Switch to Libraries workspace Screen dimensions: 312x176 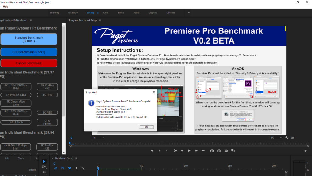(171, 13)
